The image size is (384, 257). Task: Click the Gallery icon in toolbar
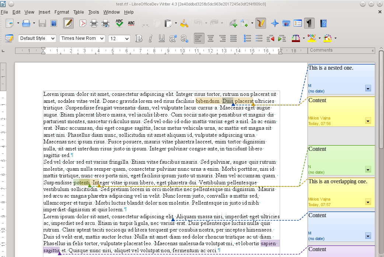coord(286,24)
